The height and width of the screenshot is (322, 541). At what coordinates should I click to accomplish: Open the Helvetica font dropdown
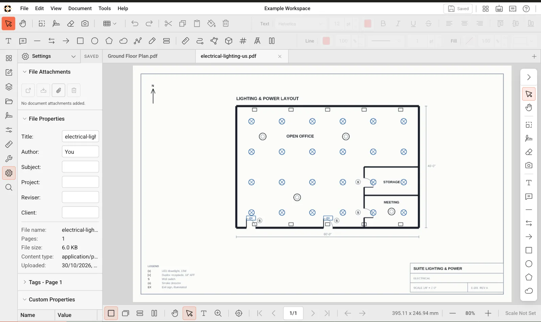pyautogui.click(x=301, y=24)
